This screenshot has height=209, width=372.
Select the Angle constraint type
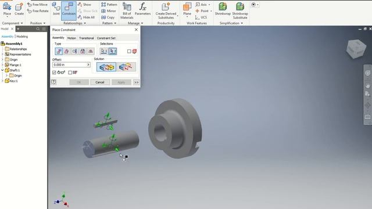[67, 51]
